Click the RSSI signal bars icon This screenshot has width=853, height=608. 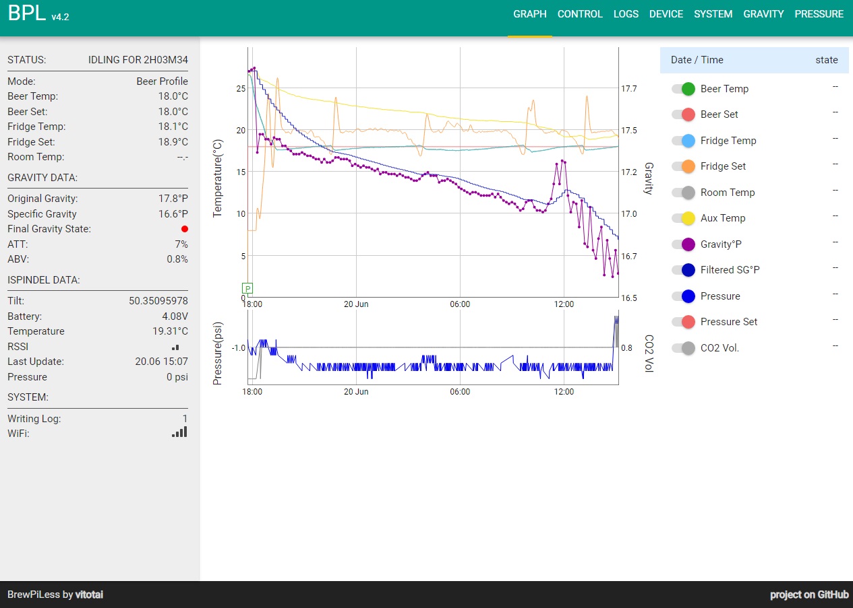[176, 347]
